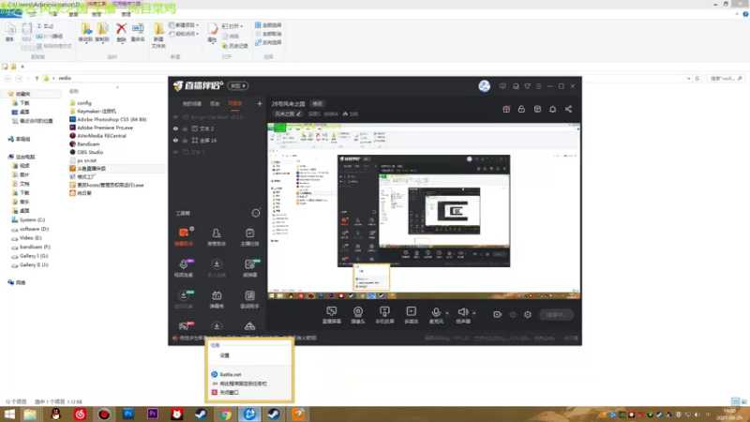Click the 属性 properties icon in ribbon

coord(213,33)
